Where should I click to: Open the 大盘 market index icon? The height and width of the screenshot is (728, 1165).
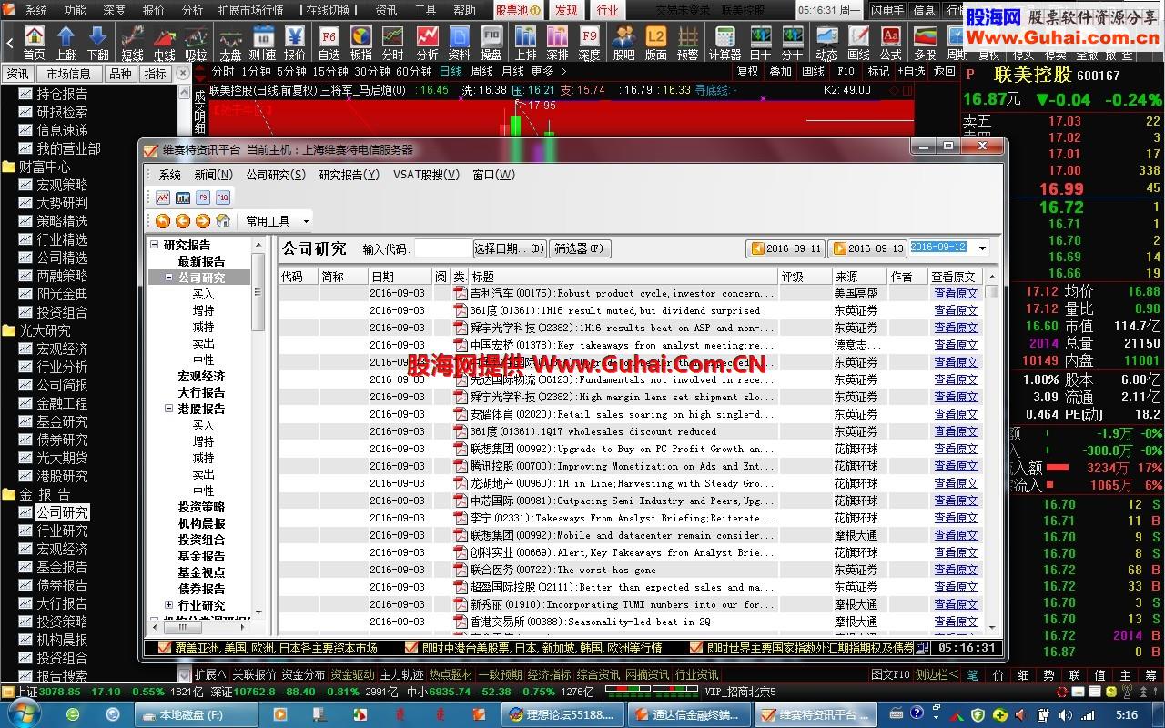(230, 42)
